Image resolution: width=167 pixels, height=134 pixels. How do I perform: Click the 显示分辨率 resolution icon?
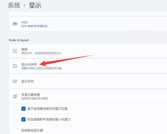pos(15,66)
